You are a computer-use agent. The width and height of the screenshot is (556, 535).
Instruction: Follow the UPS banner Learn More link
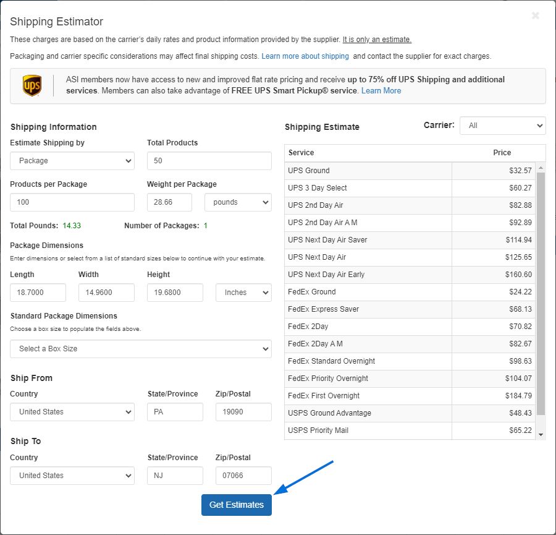(381, 90)
